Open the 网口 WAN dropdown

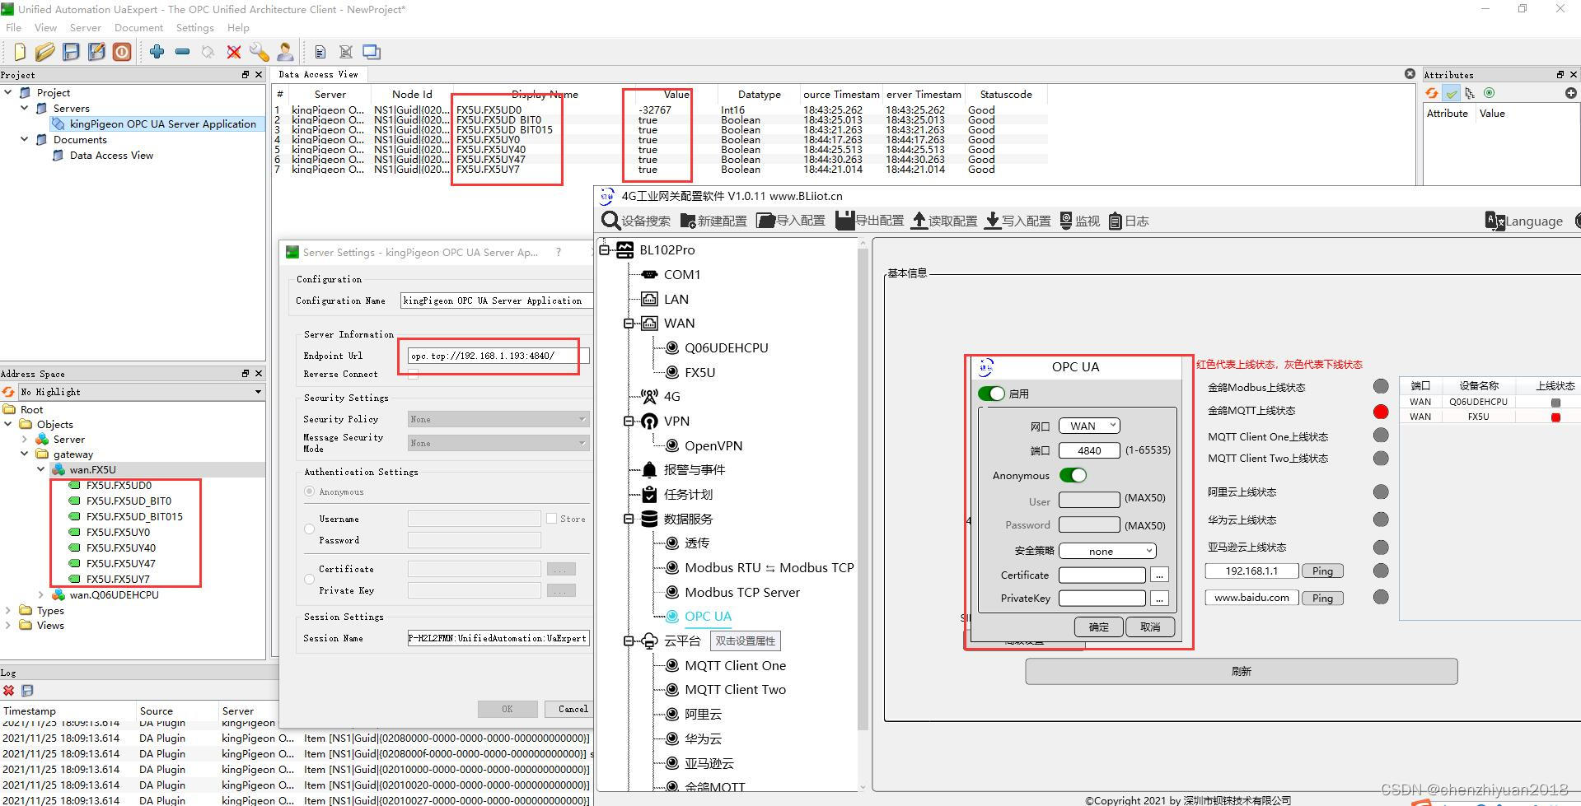tap(1089, 426)
